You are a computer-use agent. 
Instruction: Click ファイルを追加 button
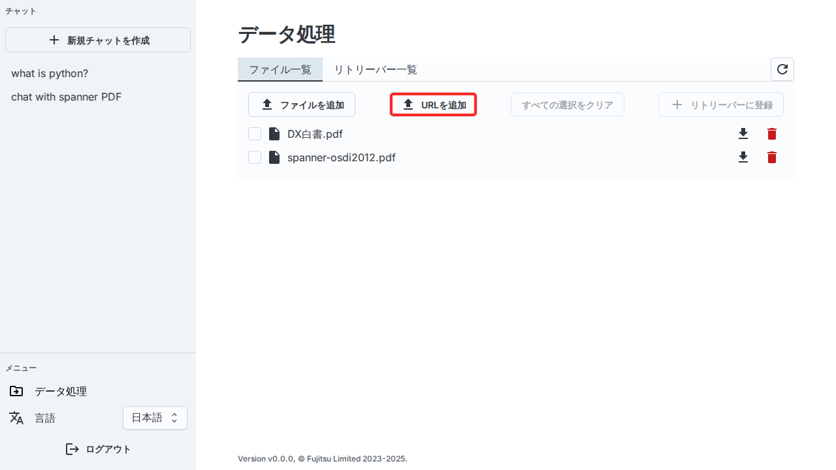coord(302,104)
